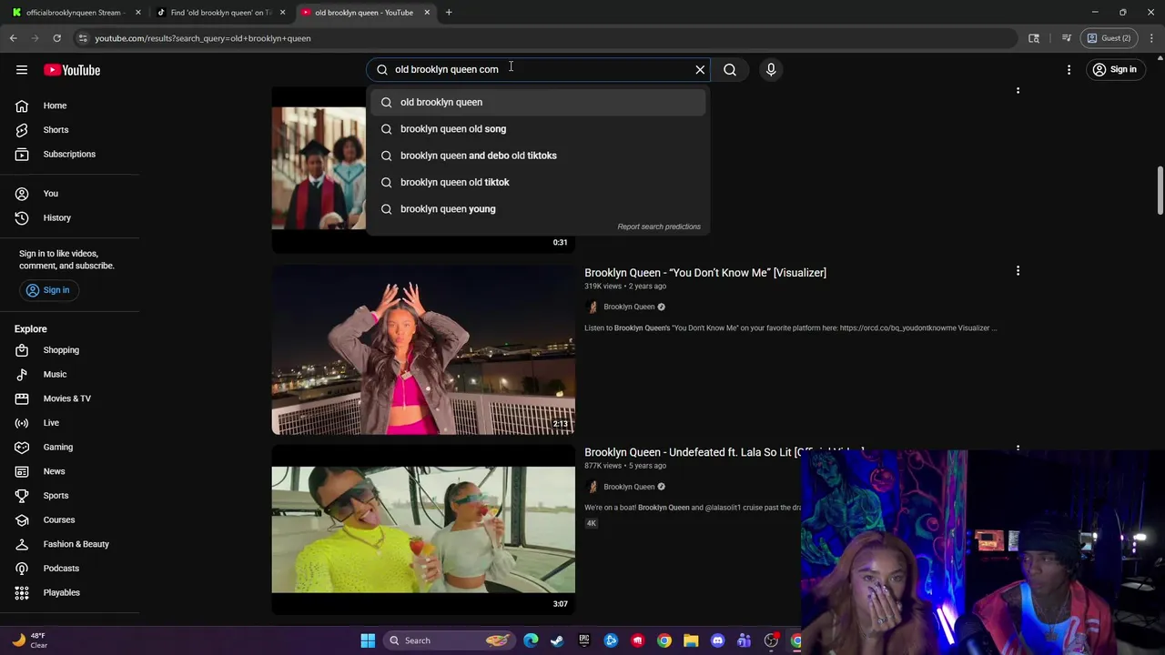This screenshot has height=655, width=1165.
Task: Open the weather widget showing 48°F Clear
Action: (29, 640)
